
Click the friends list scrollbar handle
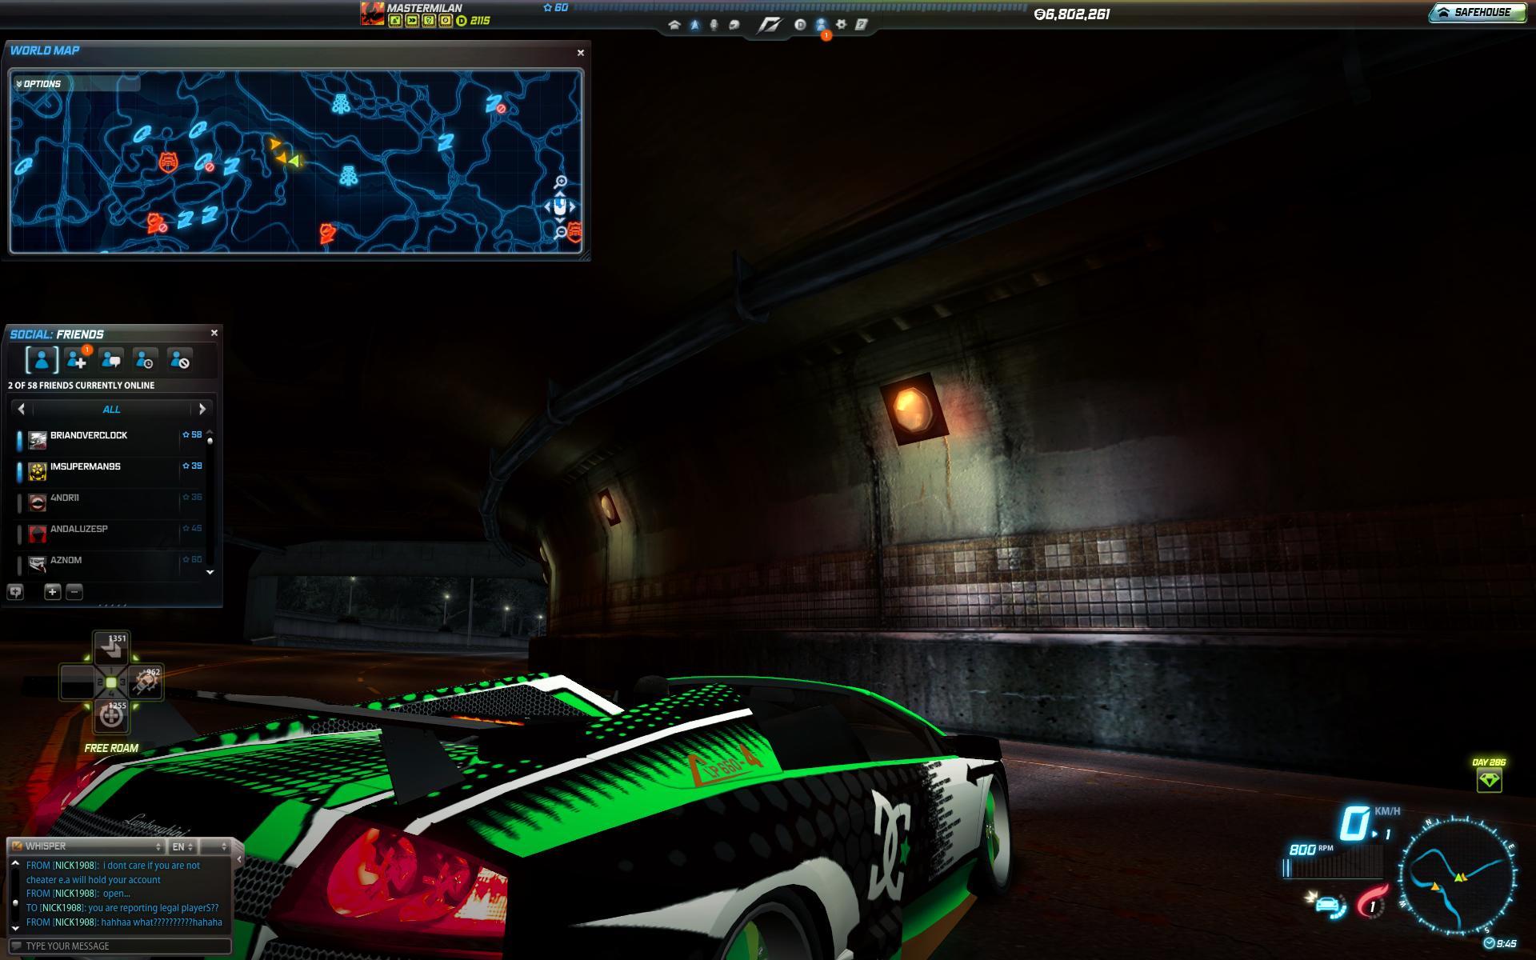pyautogui.click(x=210, y=441)
